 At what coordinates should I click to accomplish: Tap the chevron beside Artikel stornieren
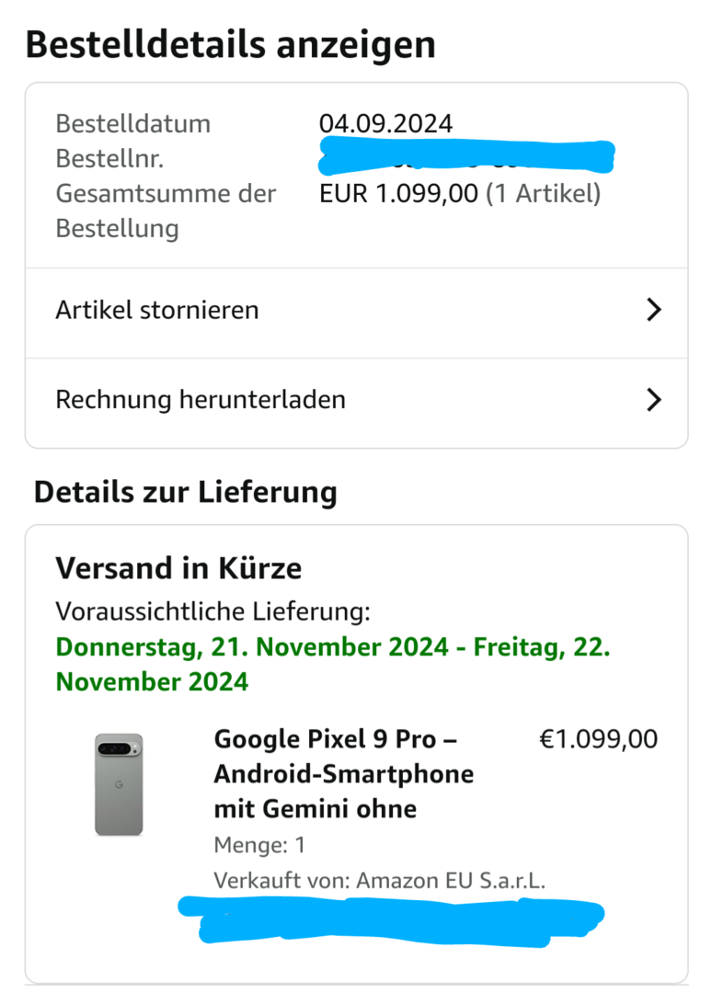click(654, 311)
